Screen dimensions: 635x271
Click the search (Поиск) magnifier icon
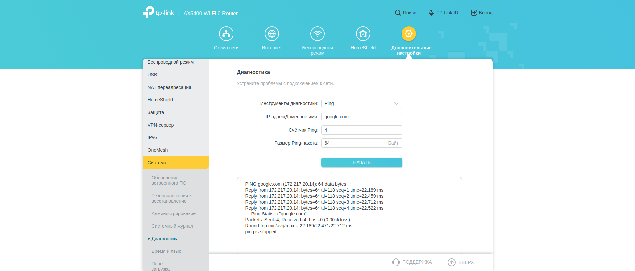[x=398, y=13]
